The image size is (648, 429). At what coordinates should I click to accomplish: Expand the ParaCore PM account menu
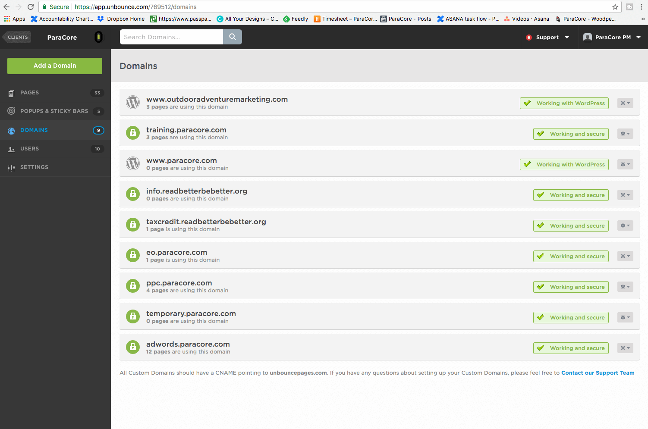point(612,38)
